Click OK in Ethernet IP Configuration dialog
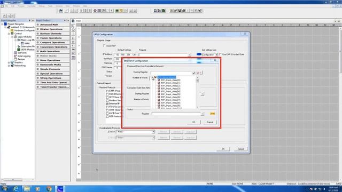 [193, 122]
